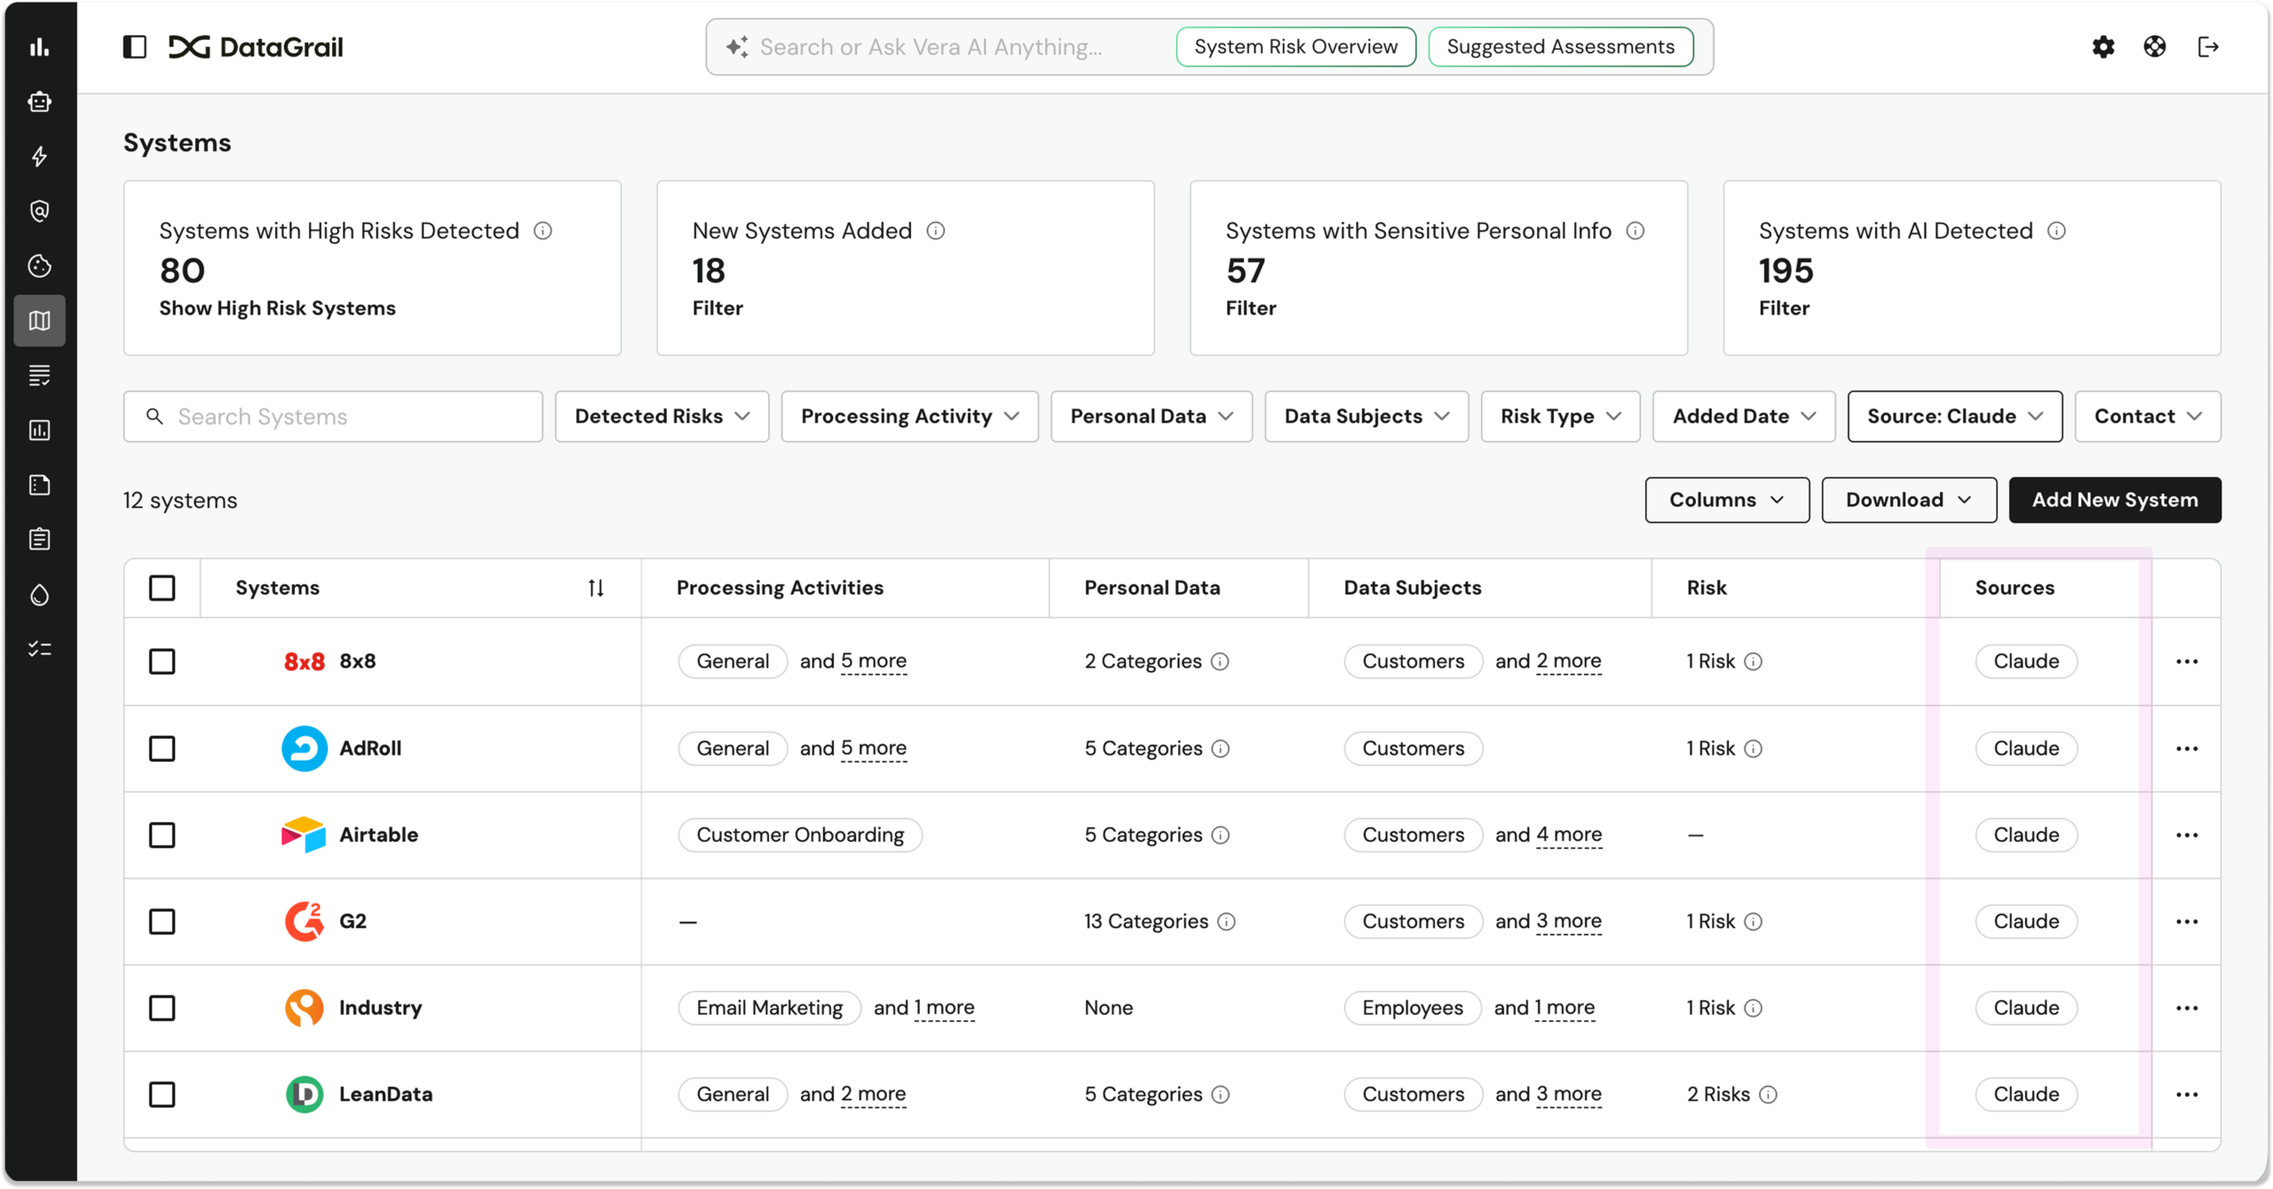This screenshot has width=2273, height=1189.
Task: Expand the Added Date filter dropdown
Action: (1743, 416)
